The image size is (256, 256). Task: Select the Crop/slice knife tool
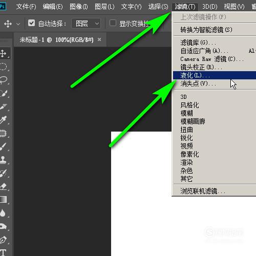tap(4, 106)
